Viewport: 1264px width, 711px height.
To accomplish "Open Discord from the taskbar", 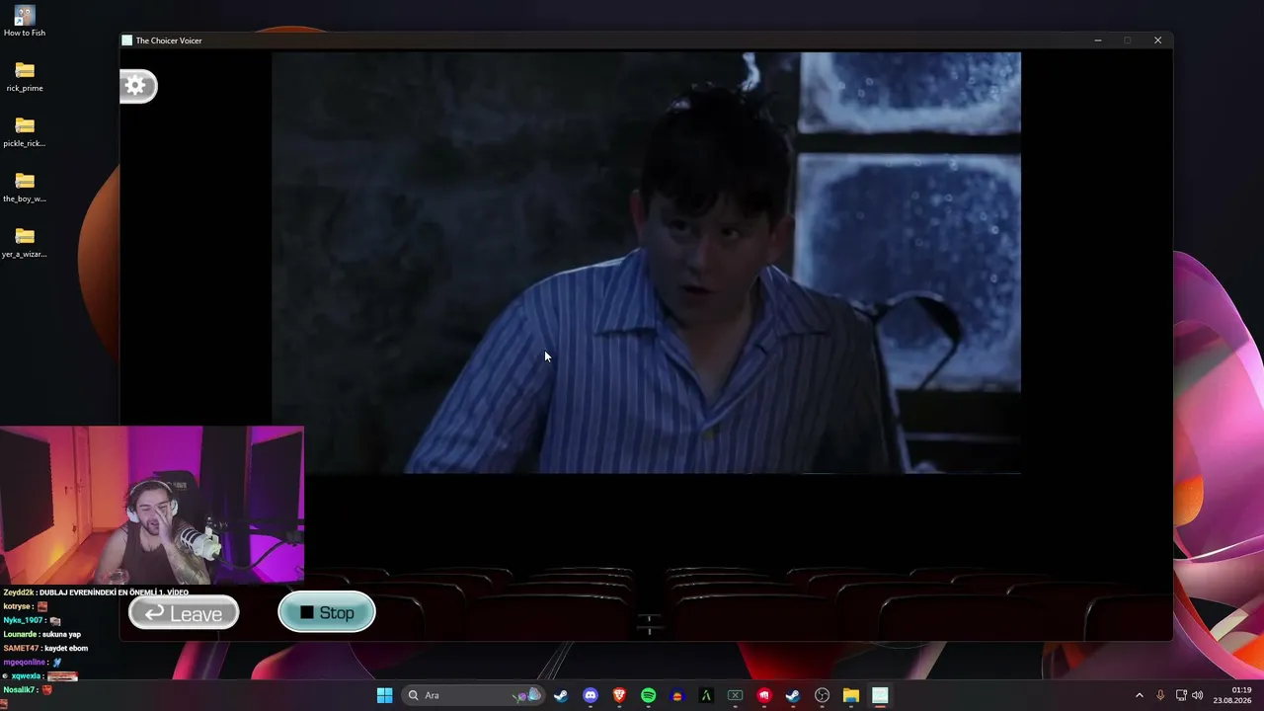I will pos(591,695).
